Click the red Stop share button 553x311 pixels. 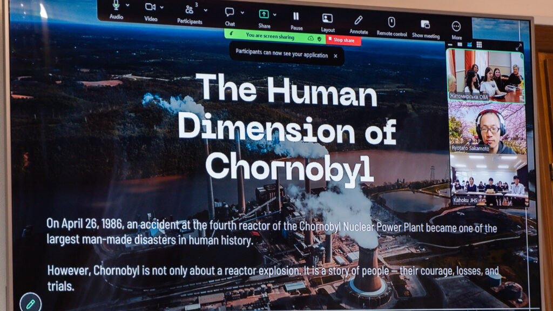pos(342,40)
